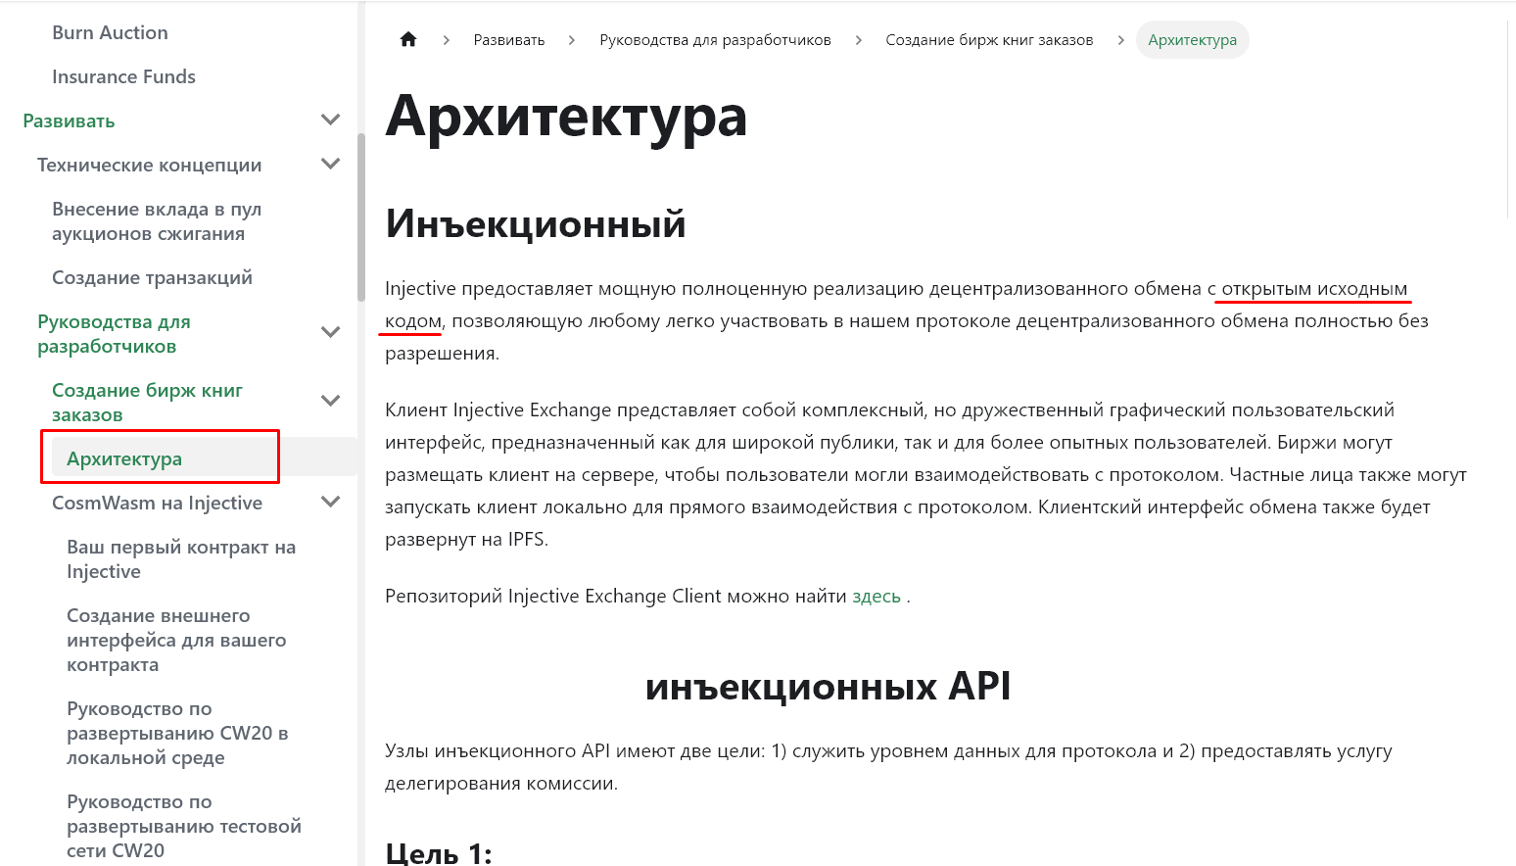The image size is (1516, 866).
Task: Open 'Создание транзакций' sidebar page
Action: click(x=152, y=277)
